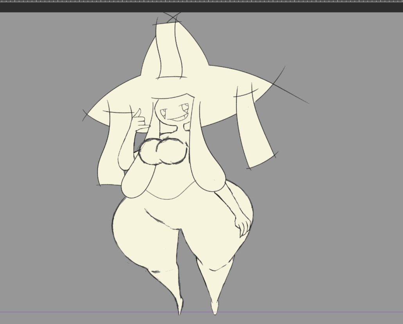Click the horizontal ruler at the top
Image resolution: width=403 pixels, height=324 pixels.
201,1
